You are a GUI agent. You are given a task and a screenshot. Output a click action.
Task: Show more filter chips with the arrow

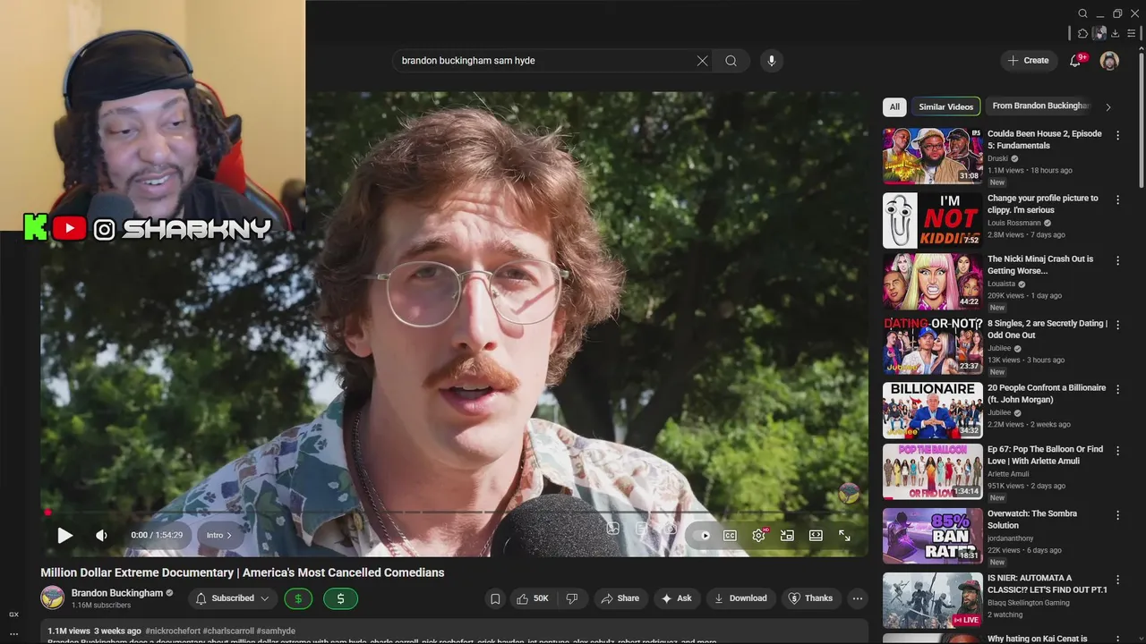(1108, 106)
